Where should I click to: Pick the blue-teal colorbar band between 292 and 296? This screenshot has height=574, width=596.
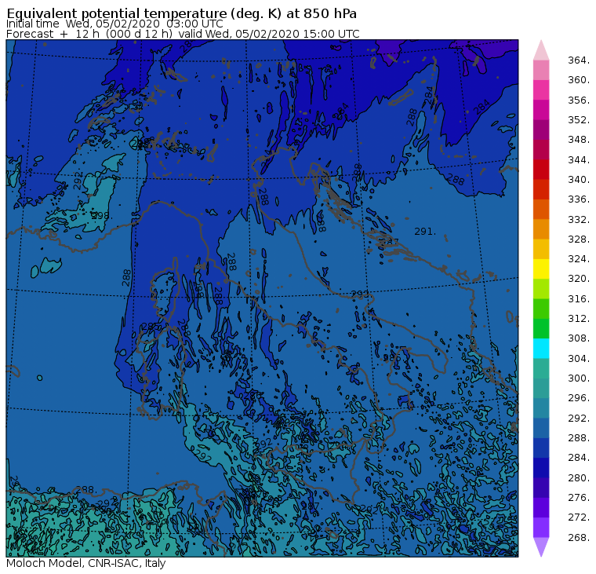(541, 408)
